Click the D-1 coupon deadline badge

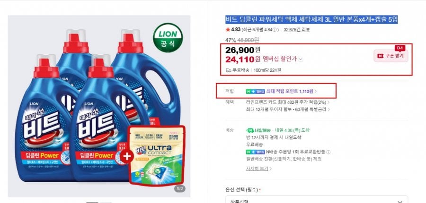(399, 48)
